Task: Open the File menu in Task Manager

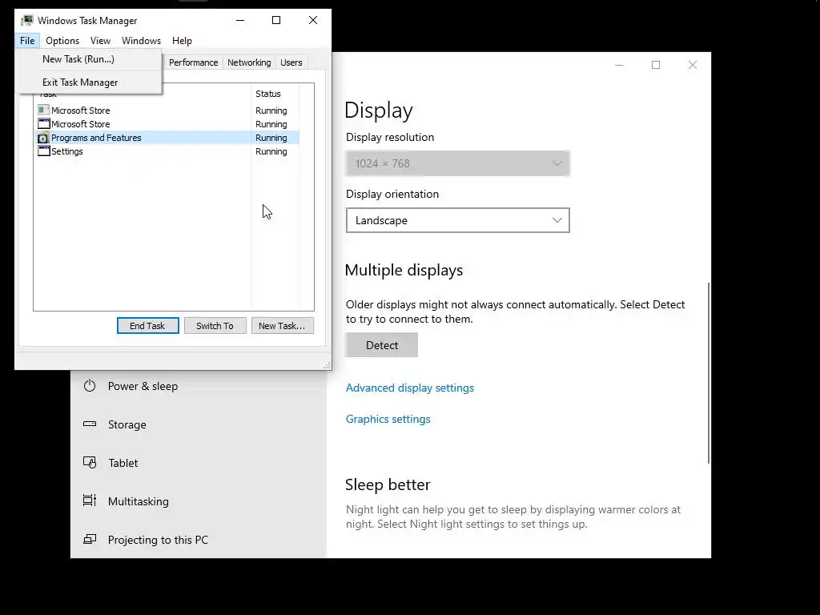Action: point(27,41)
